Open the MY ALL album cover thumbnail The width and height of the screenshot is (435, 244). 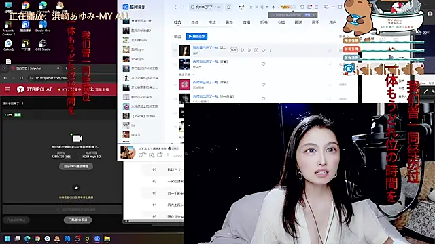(128, 152)
